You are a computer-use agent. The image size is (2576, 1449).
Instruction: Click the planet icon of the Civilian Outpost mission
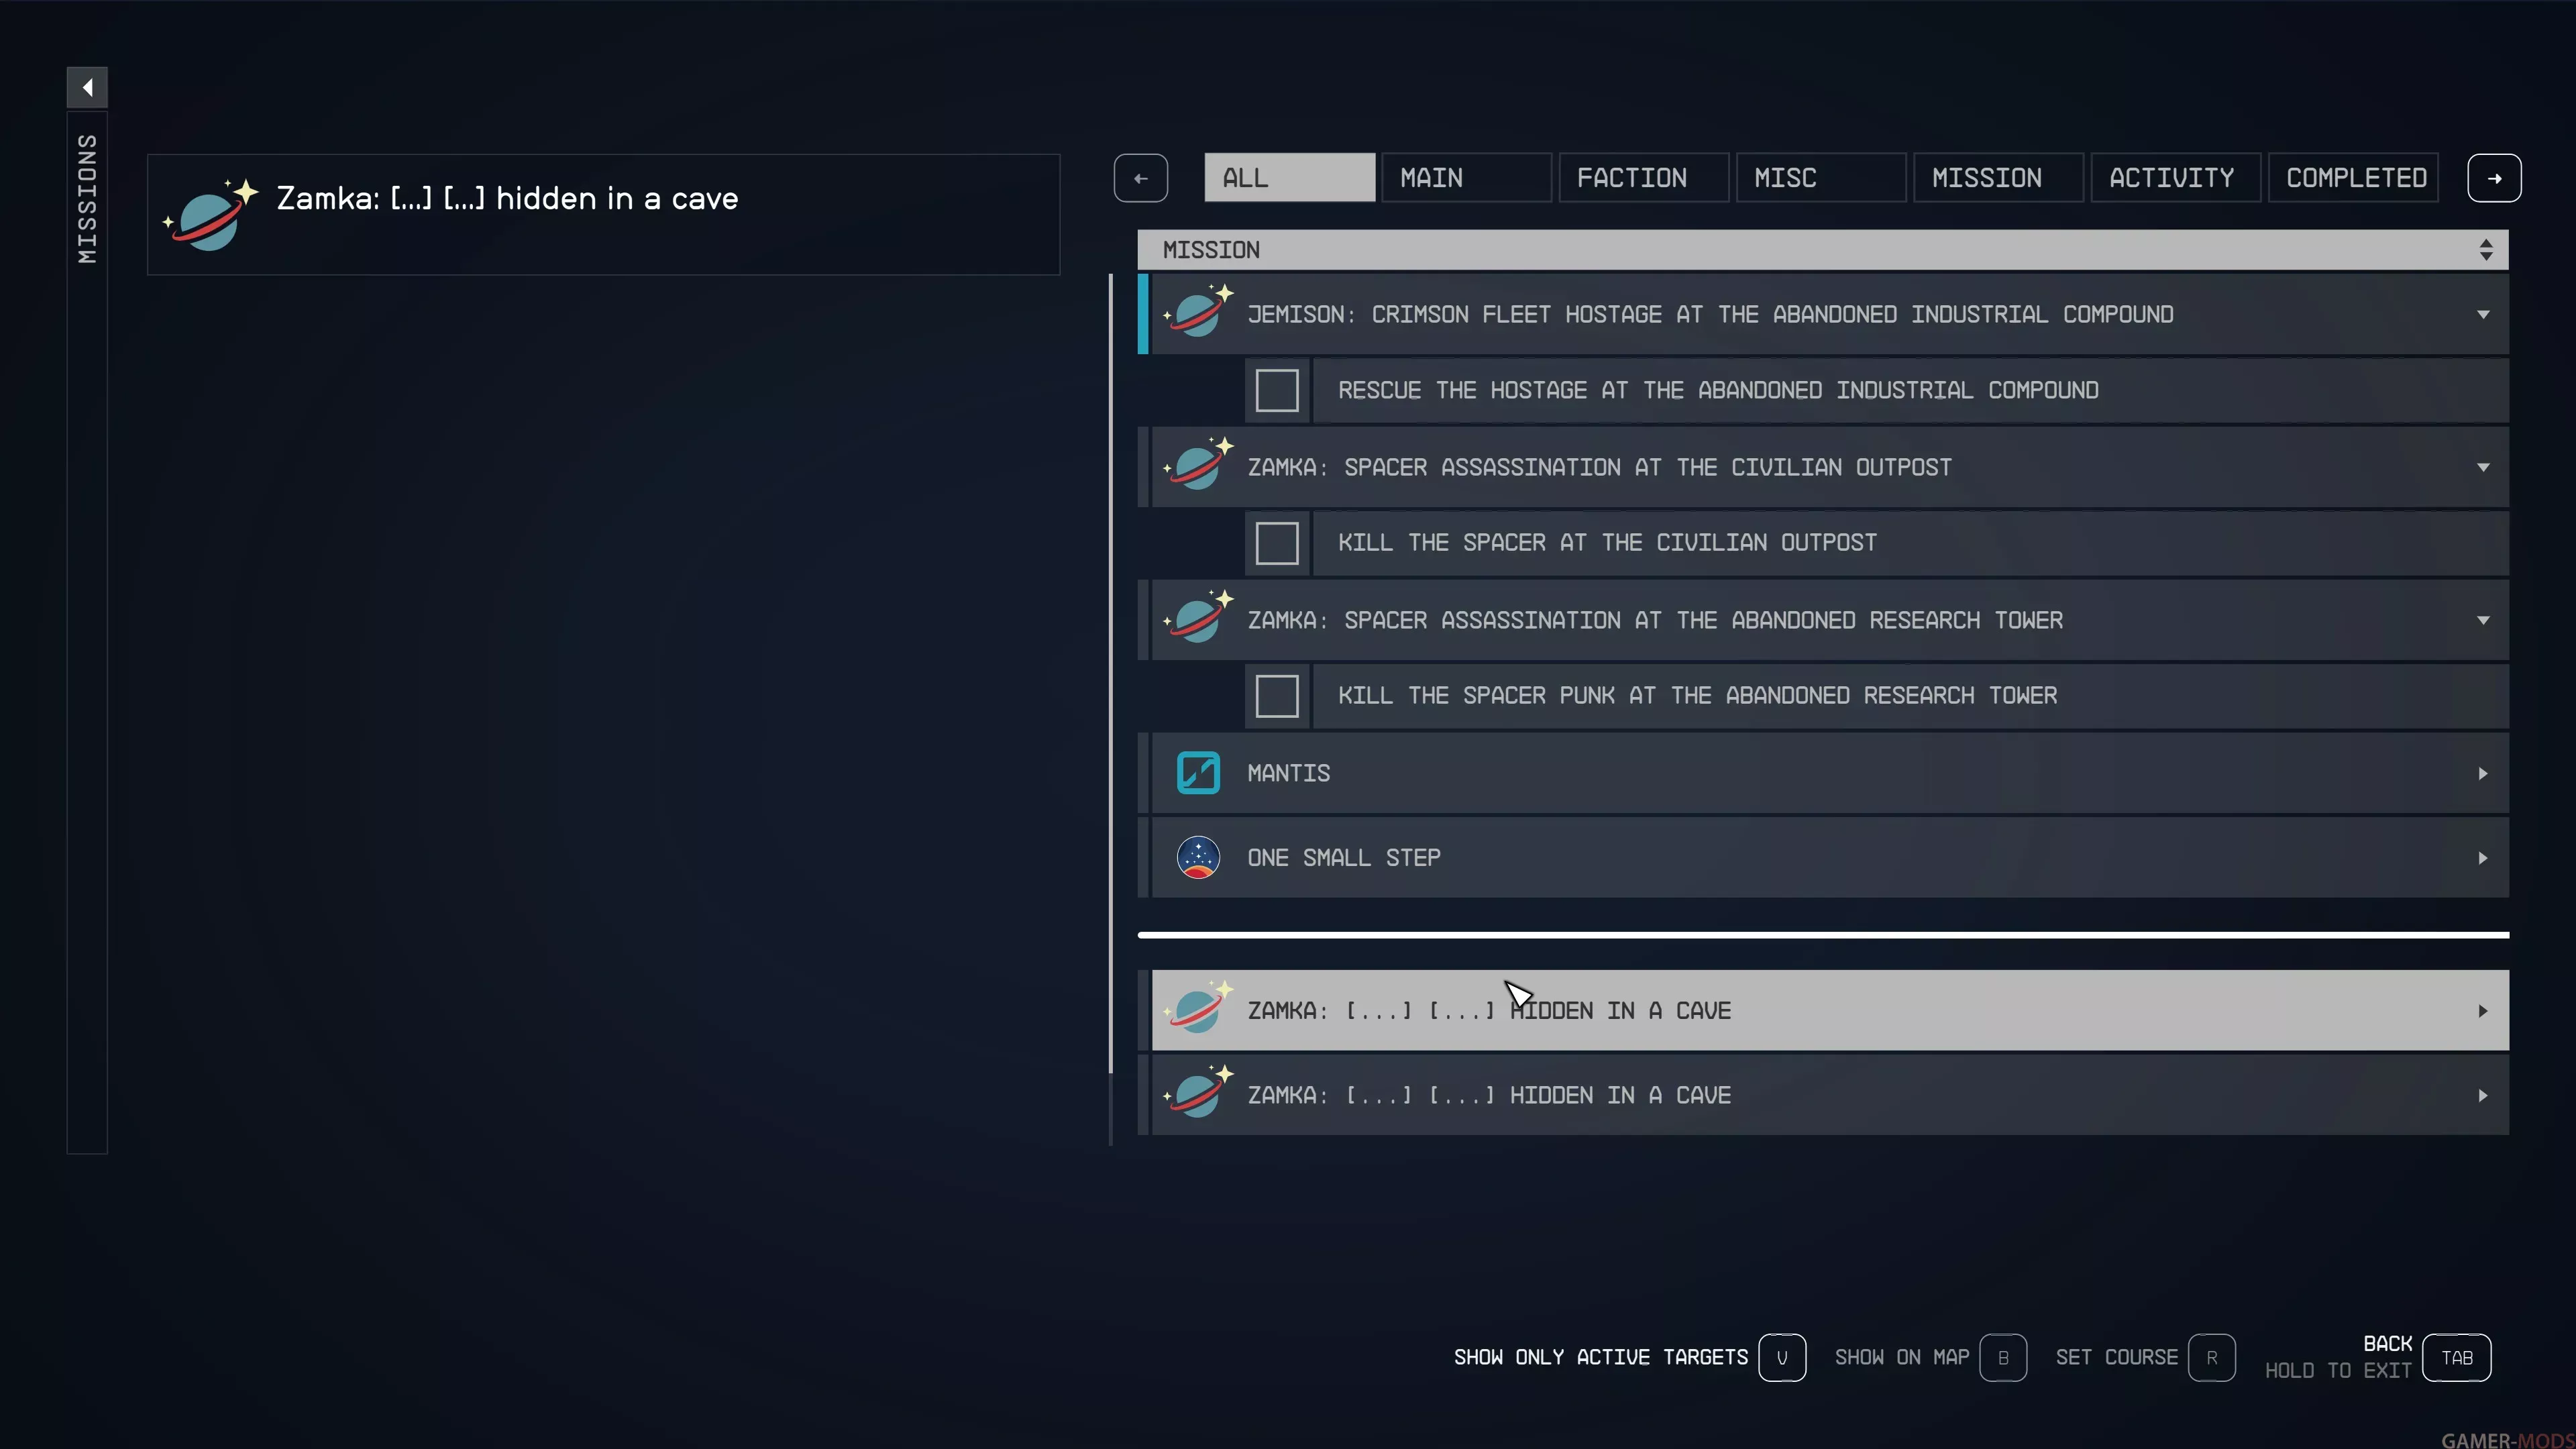[x=1198, y=466]
